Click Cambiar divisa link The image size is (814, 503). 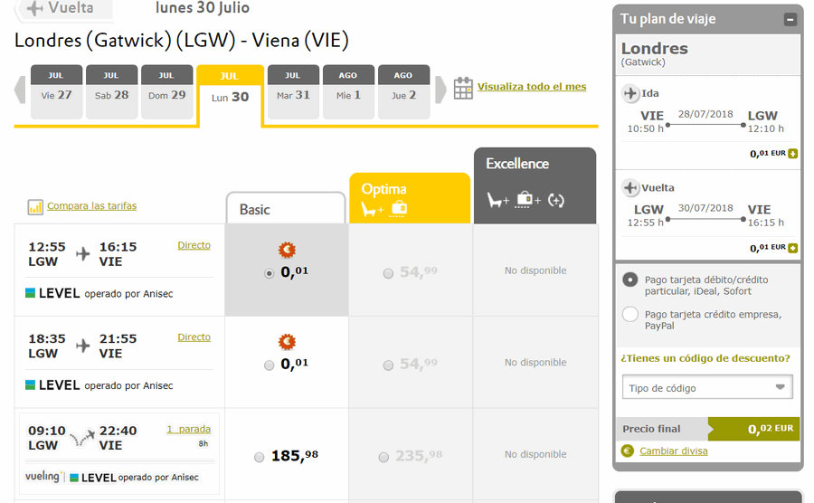tap(673, 451)
